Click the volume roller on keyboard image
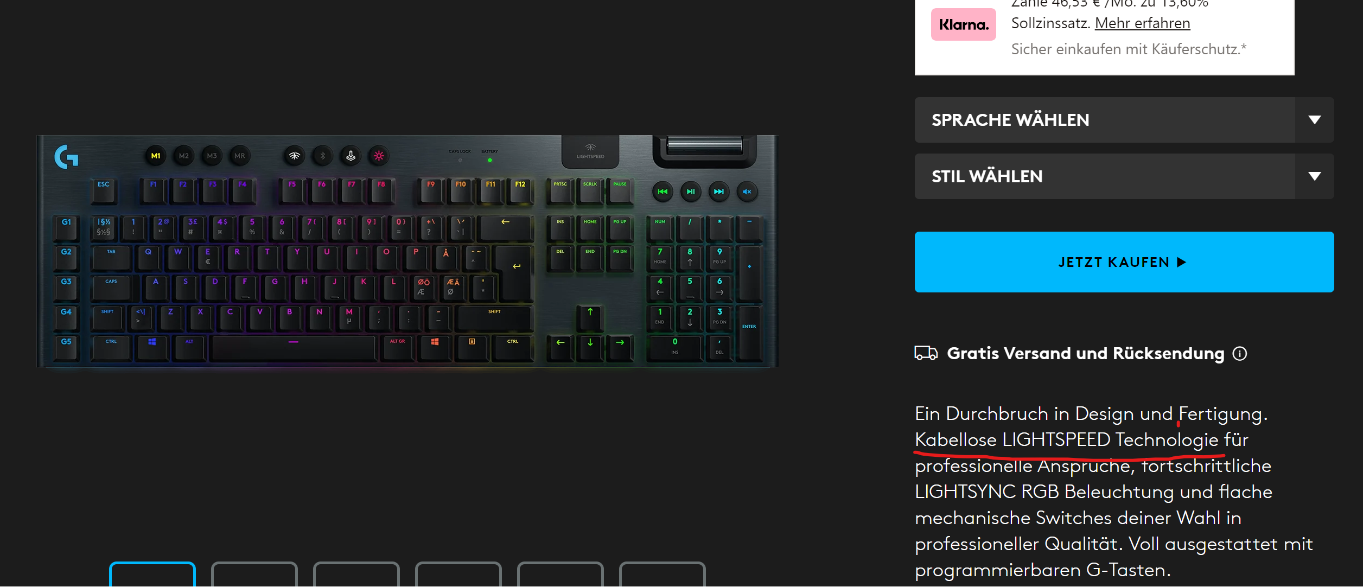This screenshot has width=1363, height=587. click(x=704, y=145)
